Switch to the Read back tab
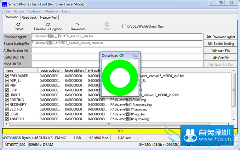 click(29, 17)
